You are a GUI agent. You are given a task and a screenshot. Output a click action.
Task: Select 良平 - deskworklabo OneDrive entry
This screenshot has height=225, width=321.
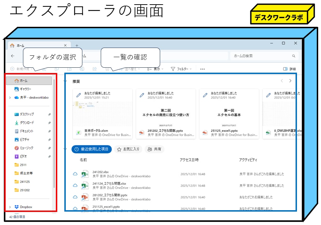point(31,98)
